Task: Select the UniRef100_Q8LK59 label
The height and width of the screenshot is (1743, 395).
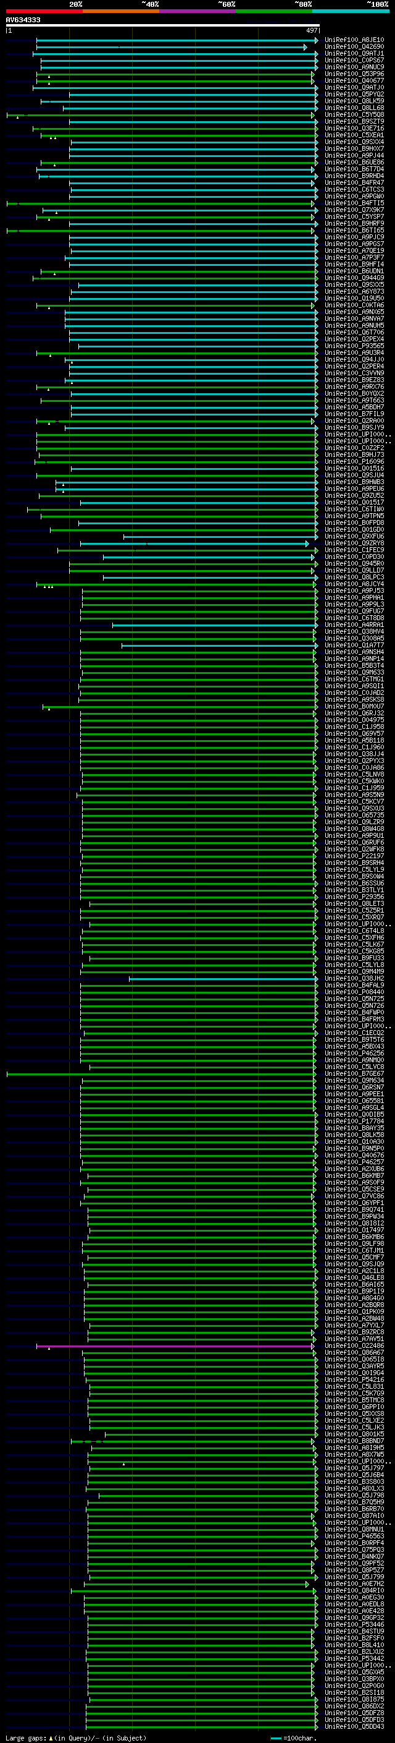Action: 354,101
